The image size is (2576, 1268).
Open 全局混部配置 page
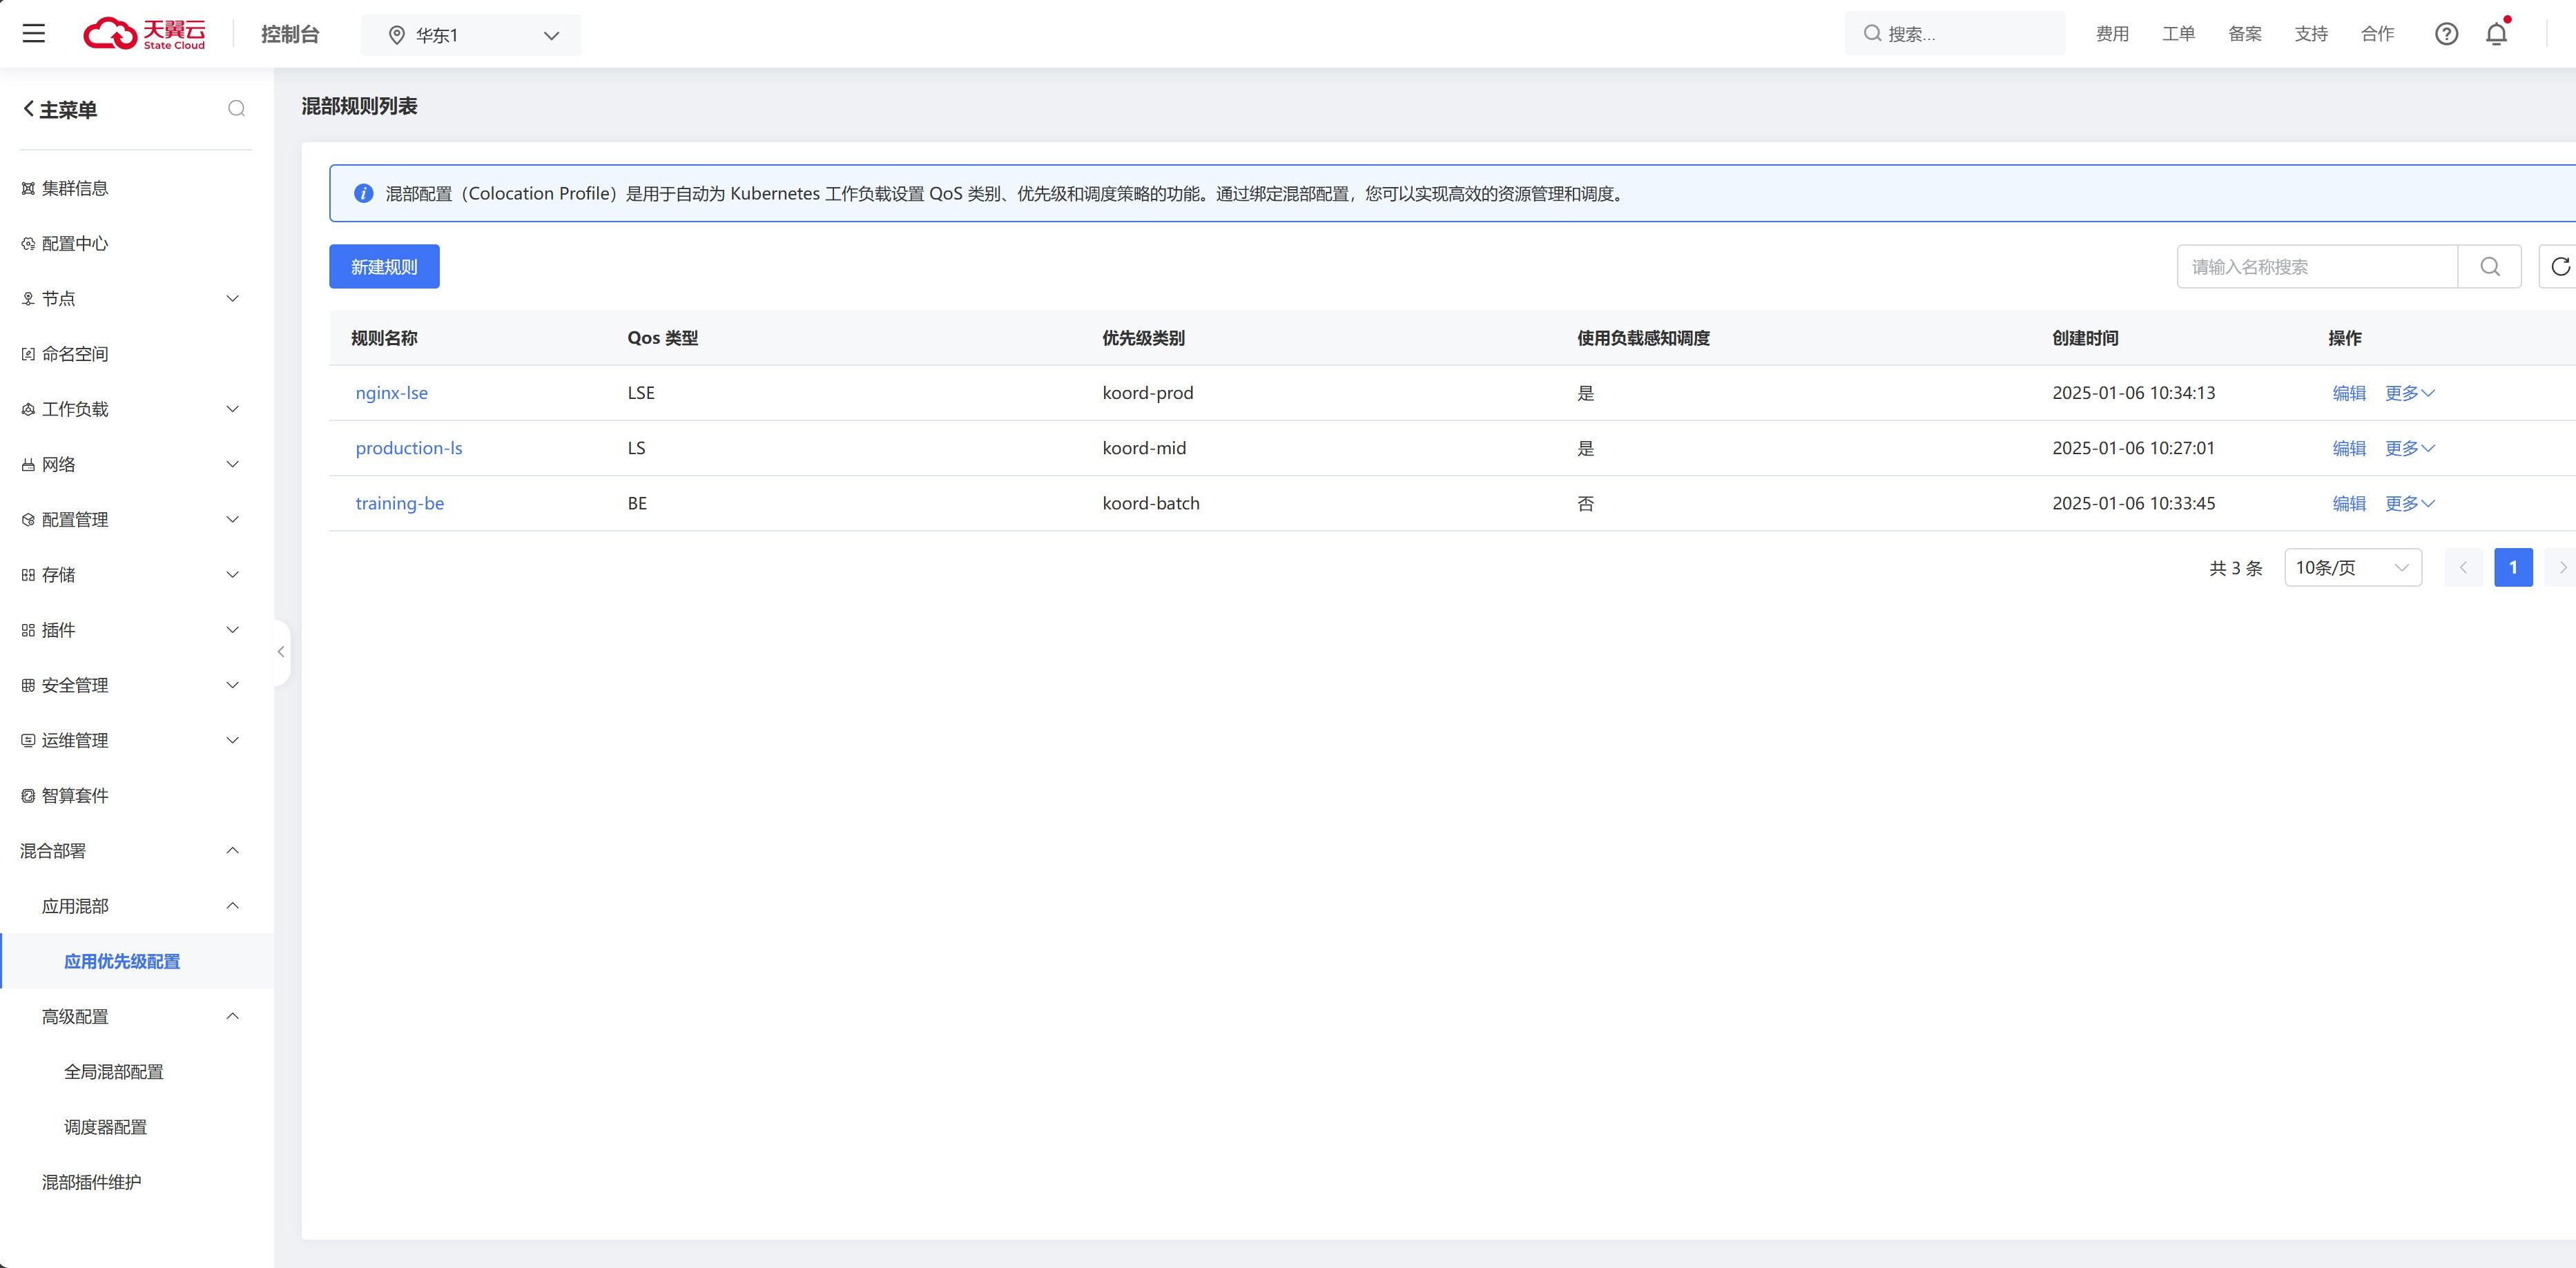pyautogui.click(x=114, y=1072)
